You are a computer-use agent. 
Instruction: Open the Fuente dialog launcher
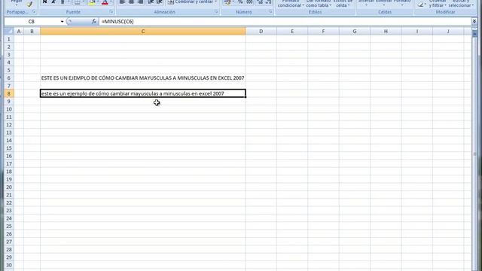tap(111, 12)
